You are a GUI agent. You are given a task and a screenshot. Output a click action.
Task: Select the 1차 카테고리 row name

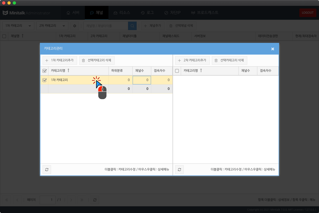tap(59, 80)
